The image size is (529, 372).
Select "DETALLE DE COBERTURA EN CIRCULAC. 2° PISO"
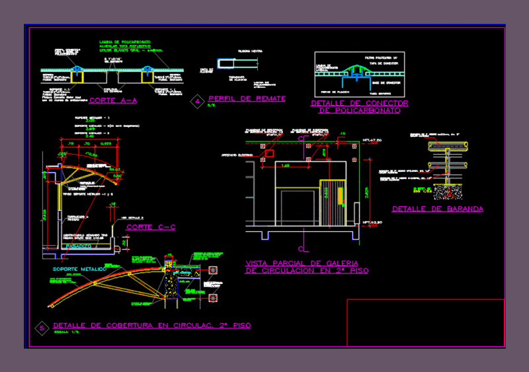pos(152,326)
